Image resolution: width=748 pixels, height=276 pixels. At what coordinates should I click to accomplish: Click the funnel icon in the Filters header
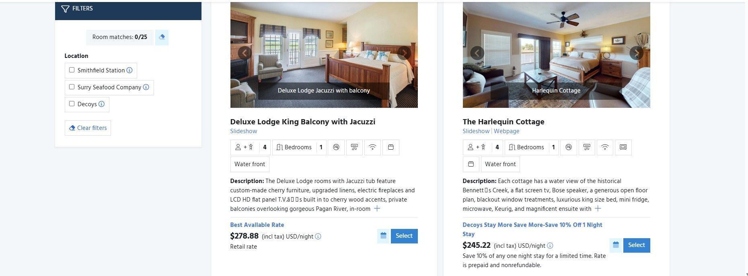click(x=65, y=8)
